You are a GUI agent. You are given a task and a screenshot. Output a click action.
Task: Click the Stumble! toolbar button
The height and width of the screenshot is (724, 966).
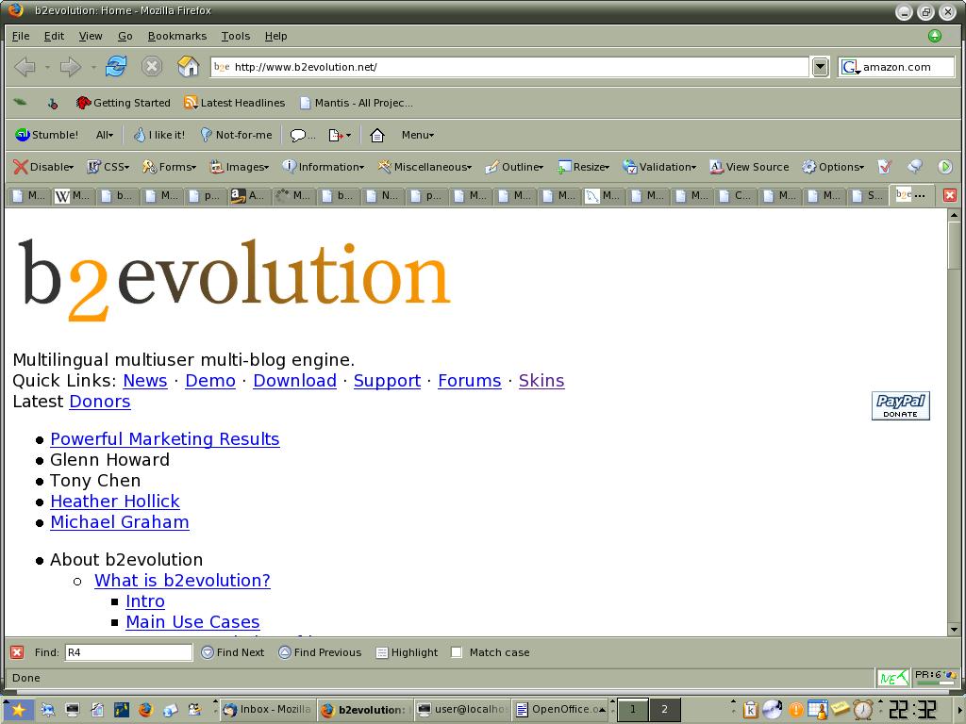point(47,135)
